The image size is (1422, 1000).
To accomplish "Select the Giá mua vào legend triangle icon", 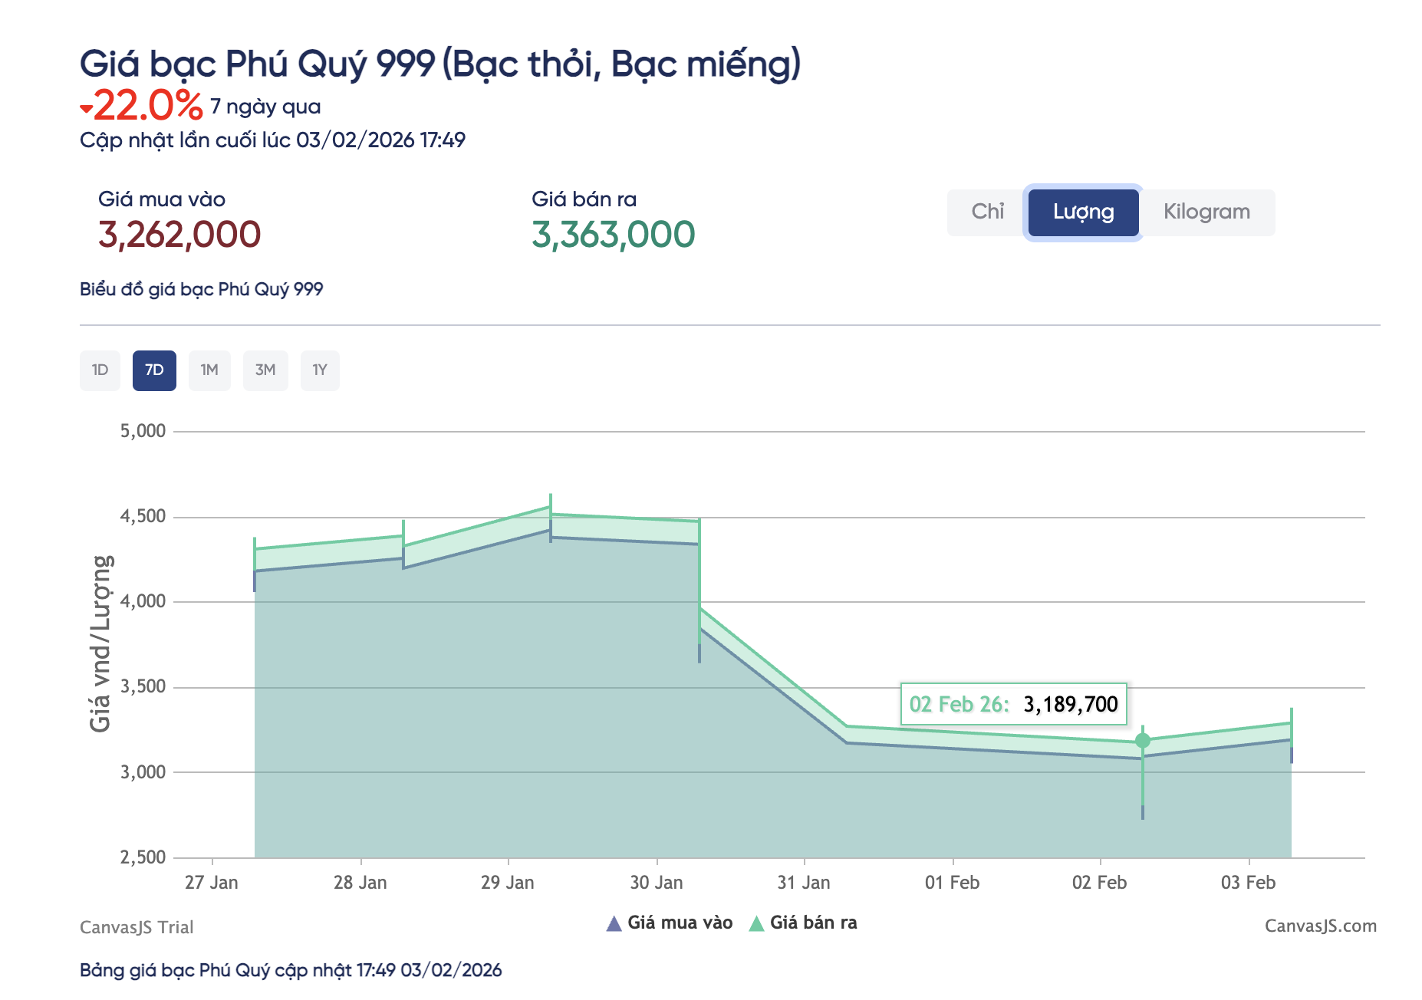I will click(614, 923).
